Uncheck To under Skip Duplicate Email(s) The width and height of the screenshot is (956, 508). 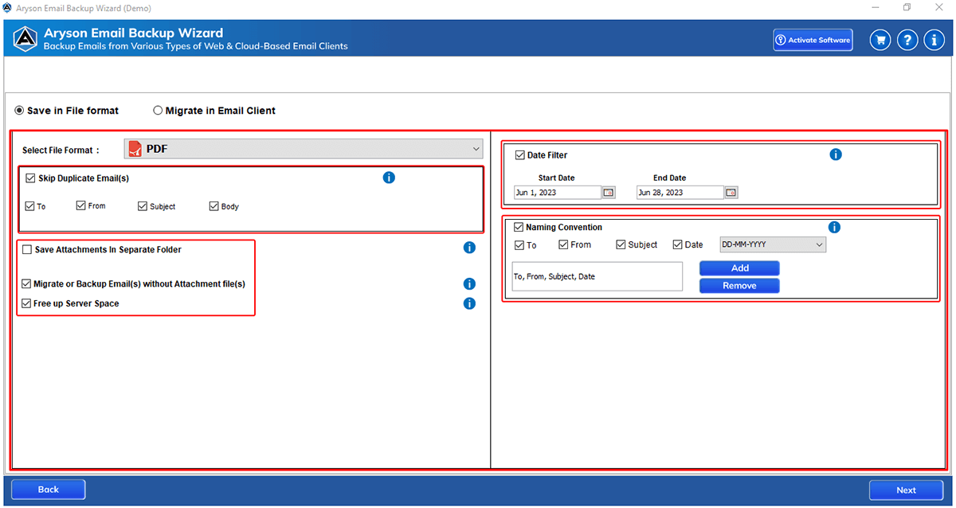(29, 206)
